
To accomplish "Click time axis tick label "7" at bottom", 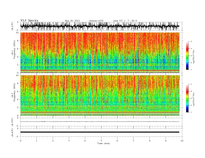I will click(134, 141).
